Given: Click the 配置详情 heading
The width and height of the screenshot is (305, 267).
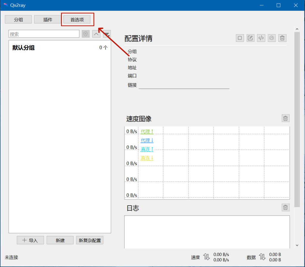Looking at the screenshot, I should pos(138,38).
